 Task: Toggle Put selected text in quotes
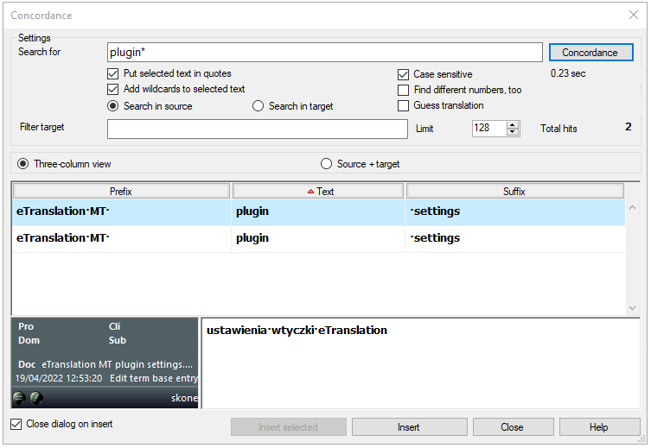point(113,73)
